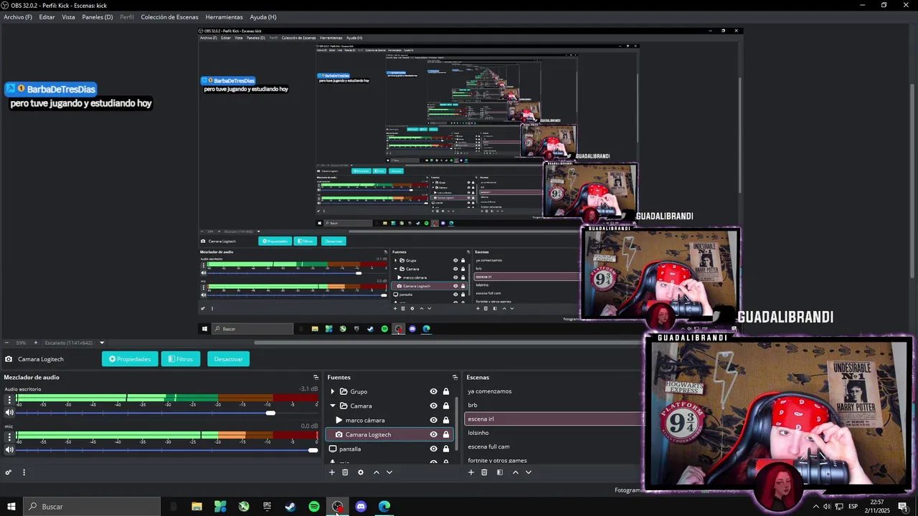Click the Filtros button
This screenshot has width=918, height=516.
coord(180,359)
